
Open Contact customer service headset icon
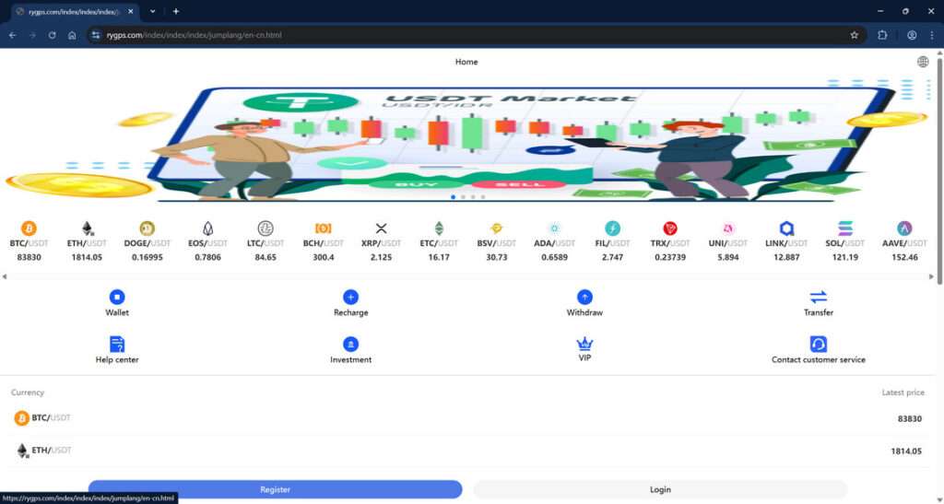pos(819,344)
